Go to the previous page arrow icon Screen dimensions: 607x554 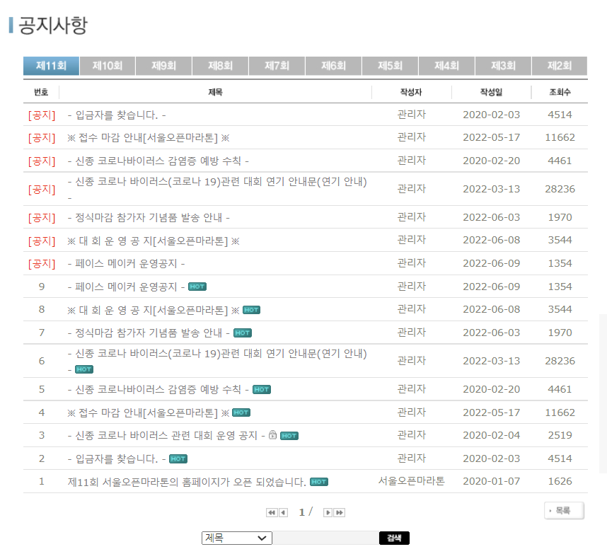(284, 512)
